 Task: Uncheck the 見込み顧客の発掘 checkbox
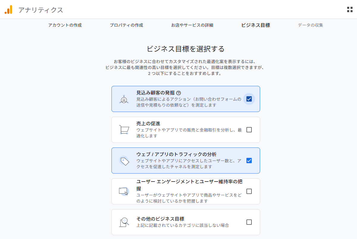click(x=249, y=99)
